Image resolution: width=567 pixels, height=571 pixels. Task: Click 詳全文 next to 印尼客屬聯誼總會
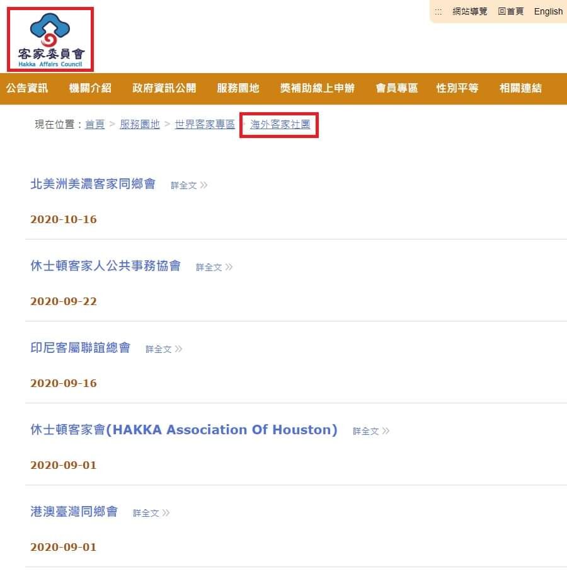(x=164, y=349)
